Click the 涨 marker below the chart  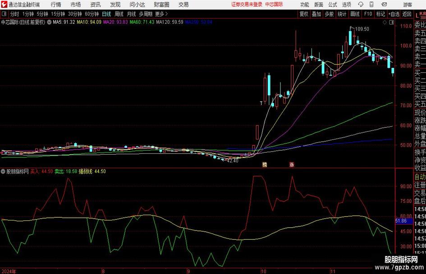pyautogui.click(x=292, y=164)
